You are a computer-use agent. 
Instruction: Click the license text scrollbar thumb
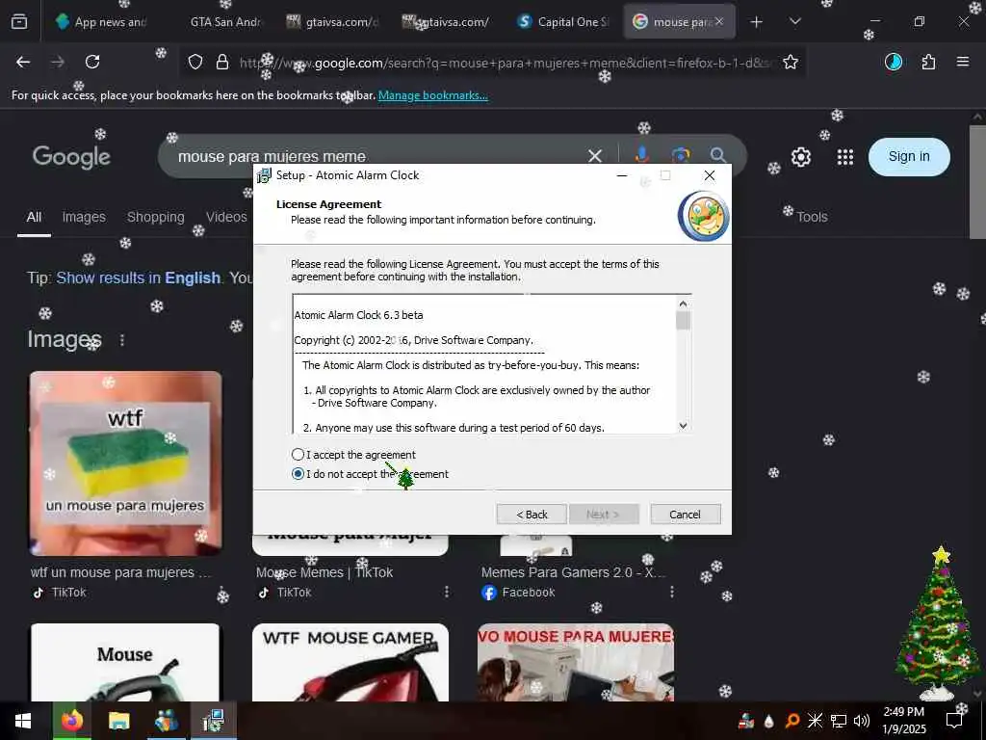(x=683, y=321)
